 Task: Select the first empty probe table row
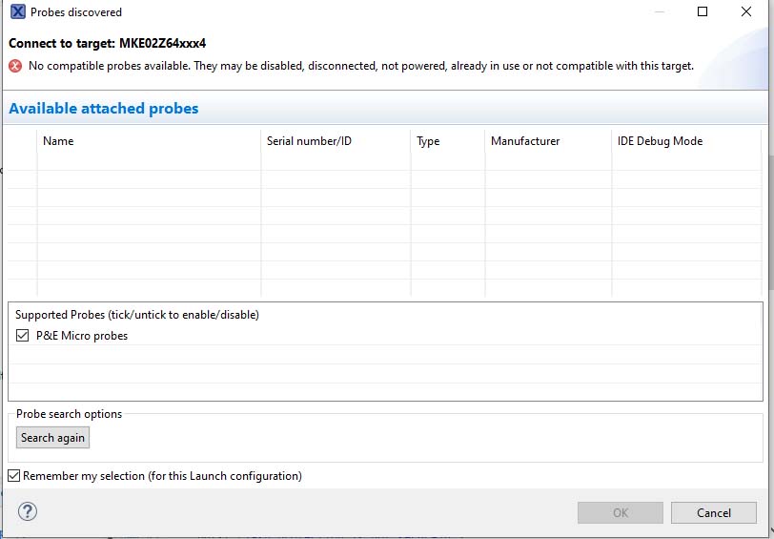tap(381, 161)
